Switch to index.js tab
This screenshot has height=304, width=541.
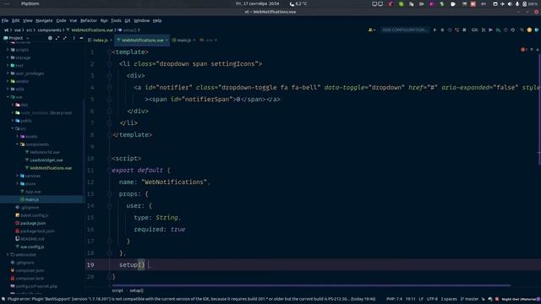point(100,41)
